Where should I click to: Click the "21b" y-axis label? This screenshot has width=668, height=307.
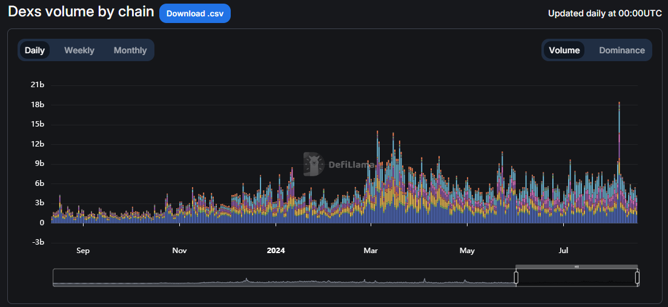tap(38, 85)
